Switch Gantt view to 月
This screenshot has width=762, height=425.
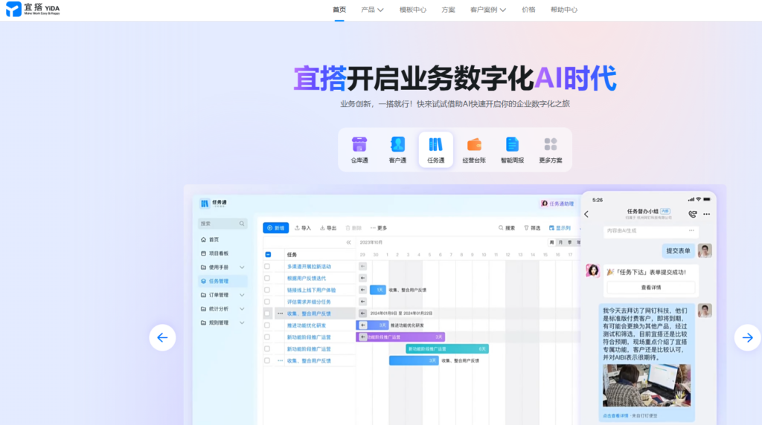click(x=560, y=242)
